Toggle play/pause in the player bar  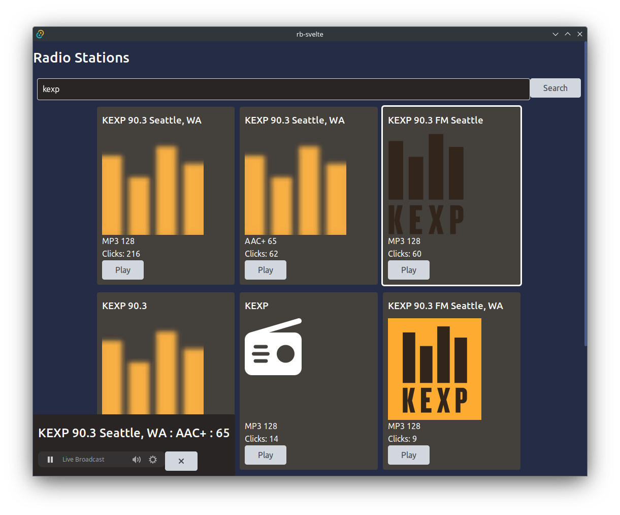[50, 459]
